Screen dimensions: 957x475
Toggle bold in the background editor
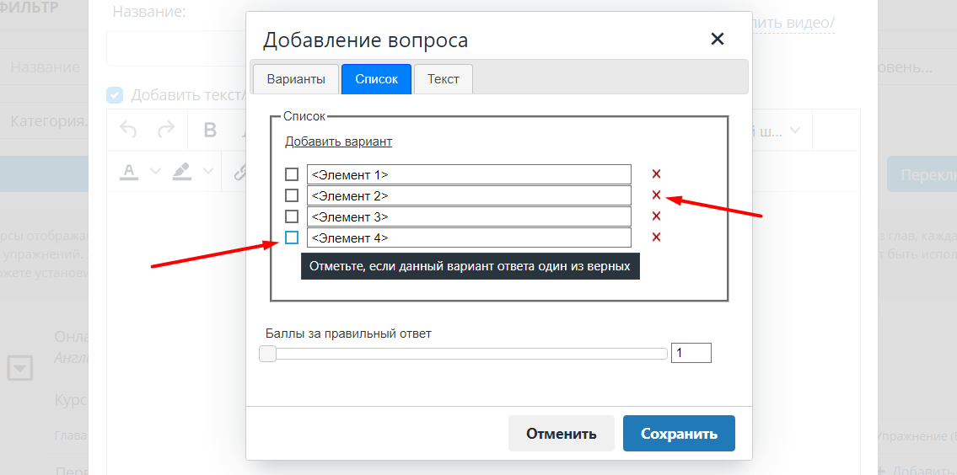point(210,130)
